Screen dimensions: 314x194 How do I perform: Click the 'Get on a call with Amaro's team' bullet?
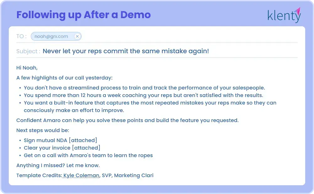(88, 155)
